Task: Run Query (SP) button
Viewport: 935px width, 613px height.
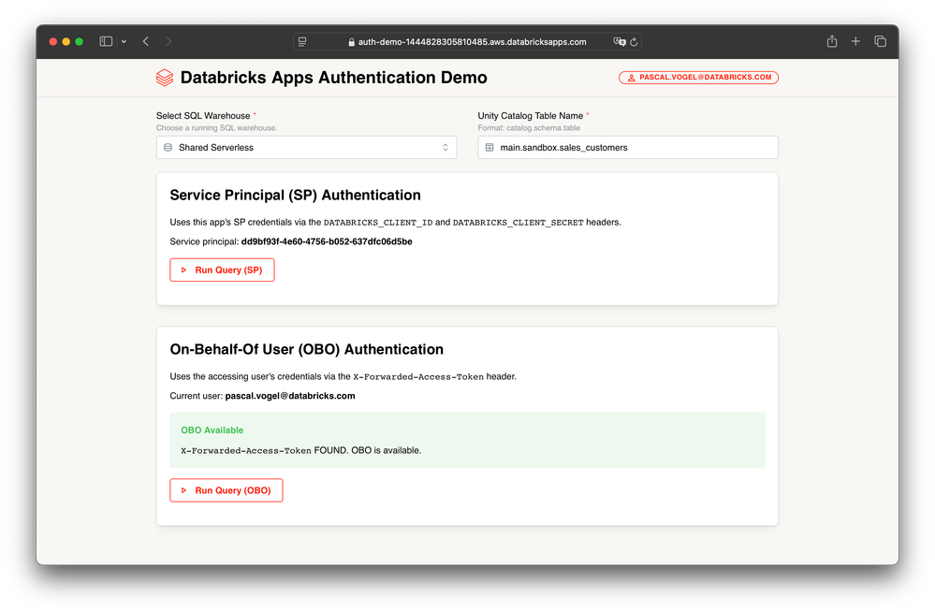Action: pos(222,270)
